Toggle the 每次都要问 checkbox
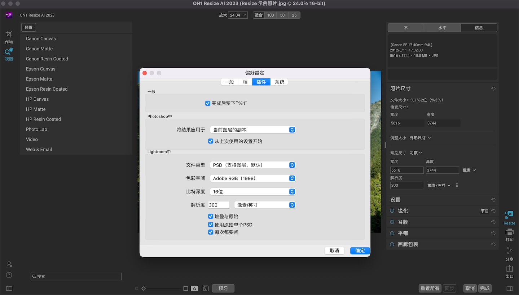 pyautogui.click(x=211, y=232)
